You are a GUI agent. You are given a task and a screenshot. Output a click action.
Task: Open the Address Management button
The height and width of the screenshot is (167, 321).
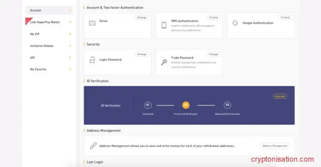pyautogui.click(x=275, y=146)
